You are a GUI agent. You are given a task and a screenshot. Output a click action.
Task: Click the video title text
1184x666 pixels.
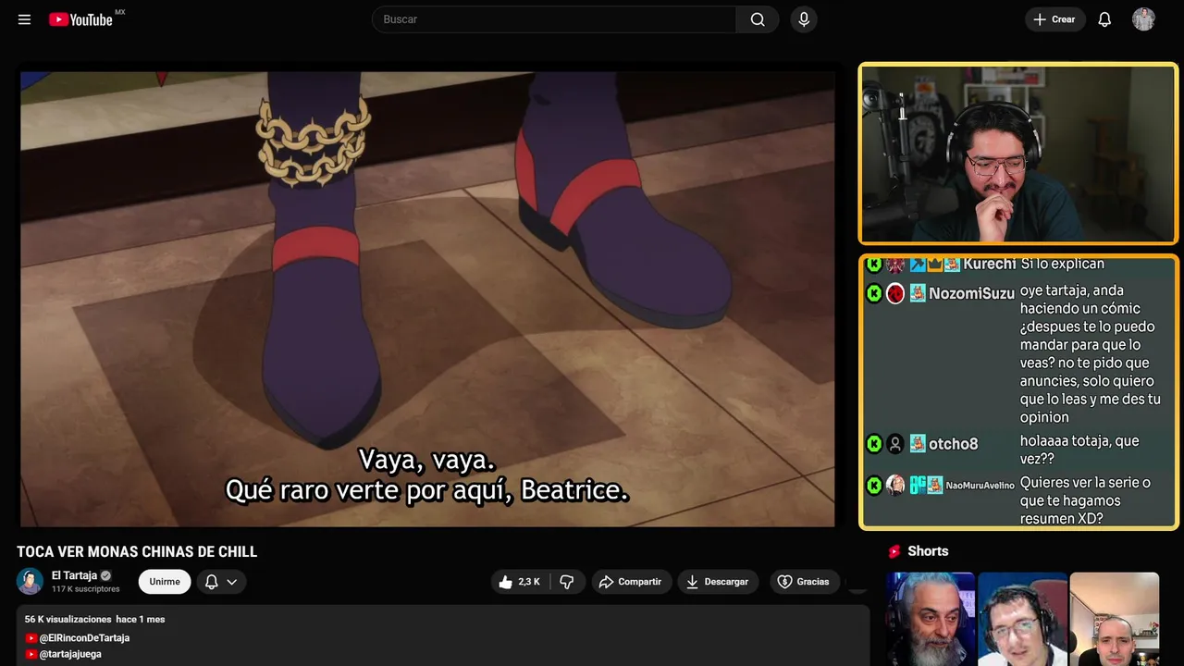point(137,552)
